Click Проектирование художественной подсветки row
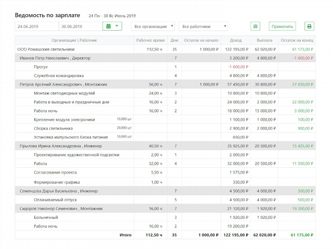The image size is (333, 249). [x=165, y=155]
